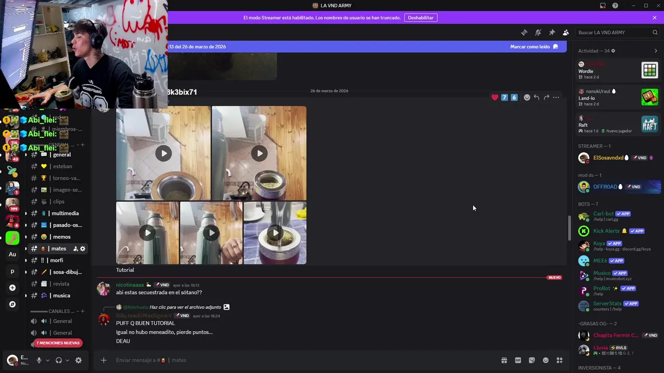Show pinned messages

(x=552, y=32)
